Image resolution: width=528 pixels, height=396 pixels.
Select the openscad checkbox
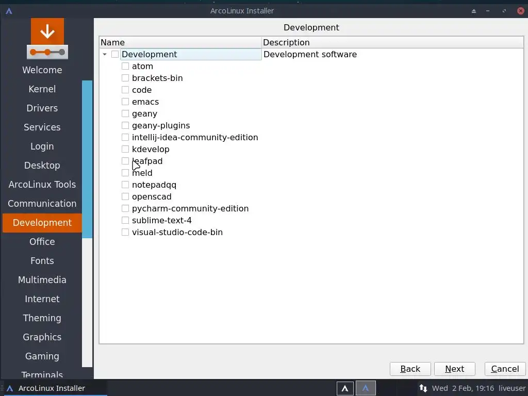tap(125, 196)
